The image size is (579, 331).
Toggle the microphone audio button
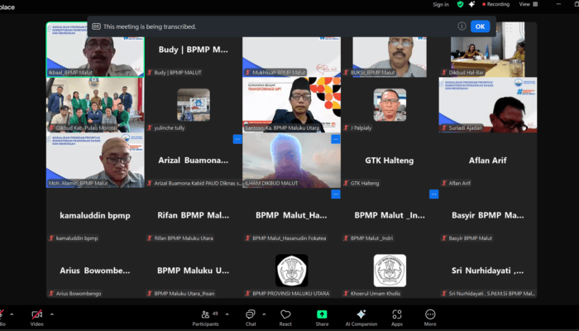pos(2,317)
